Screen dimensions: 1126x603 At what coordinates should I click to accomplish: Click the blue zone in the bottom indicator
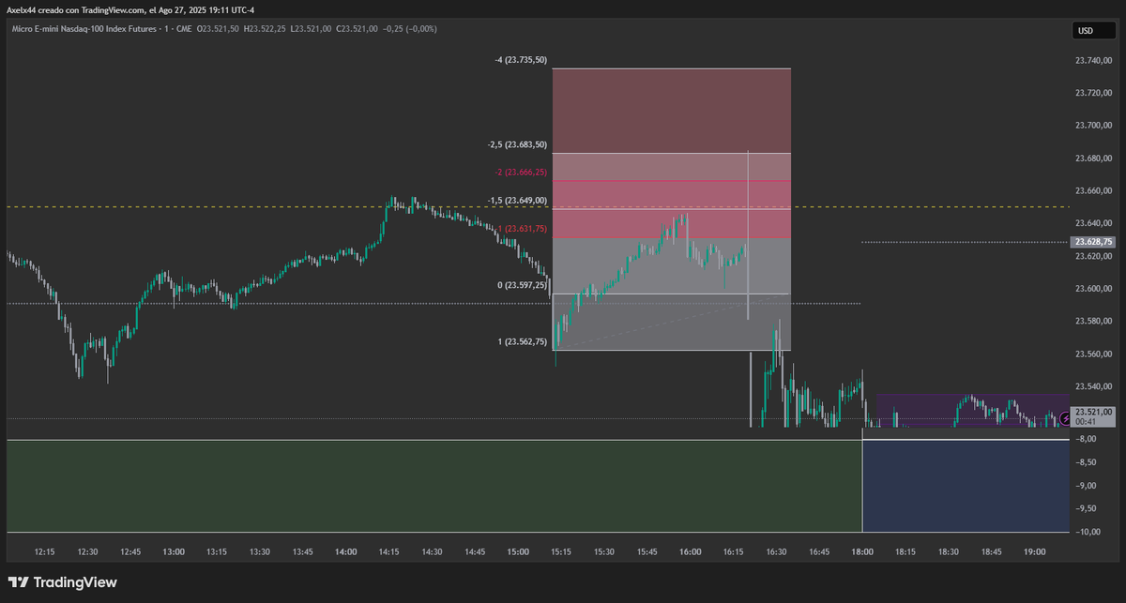[x=966, y=485]
